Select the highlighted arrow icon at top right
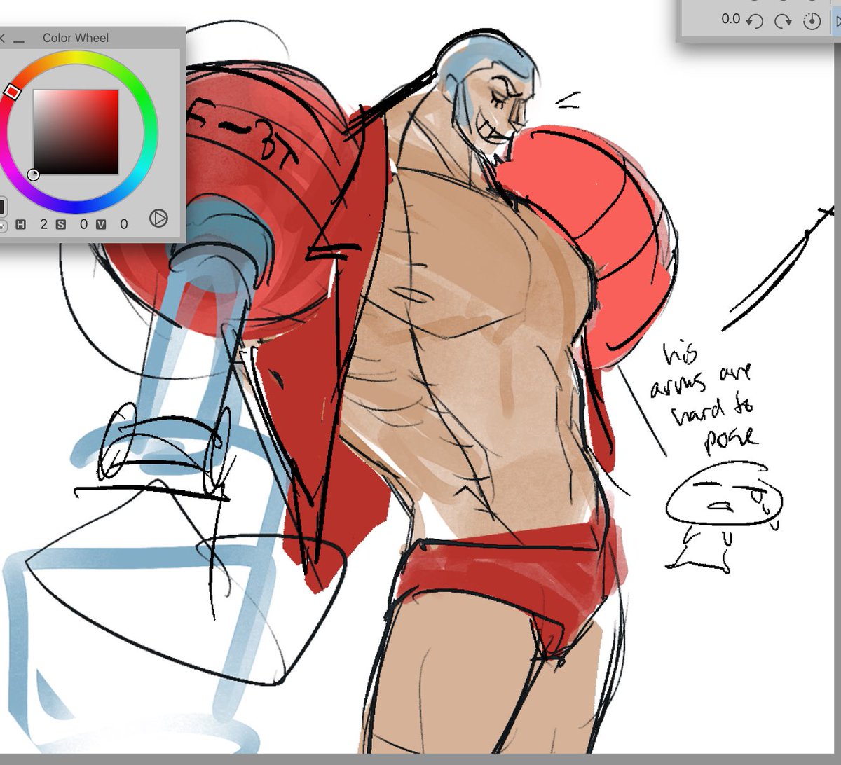 pyautogui.click(x=837, y=21)
